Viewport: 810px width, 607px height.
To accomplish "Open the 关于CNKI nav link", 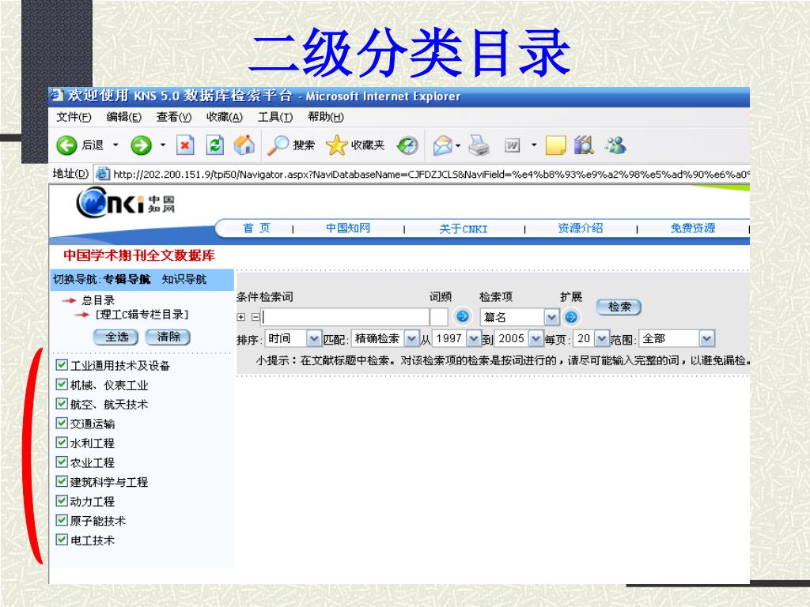I will coord(464,228).
